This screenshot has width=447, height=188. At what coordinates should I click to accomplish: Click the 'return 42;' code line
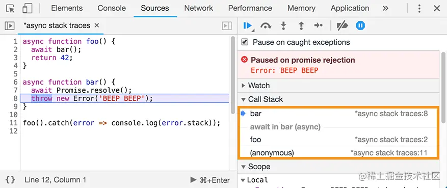[52, 58]
